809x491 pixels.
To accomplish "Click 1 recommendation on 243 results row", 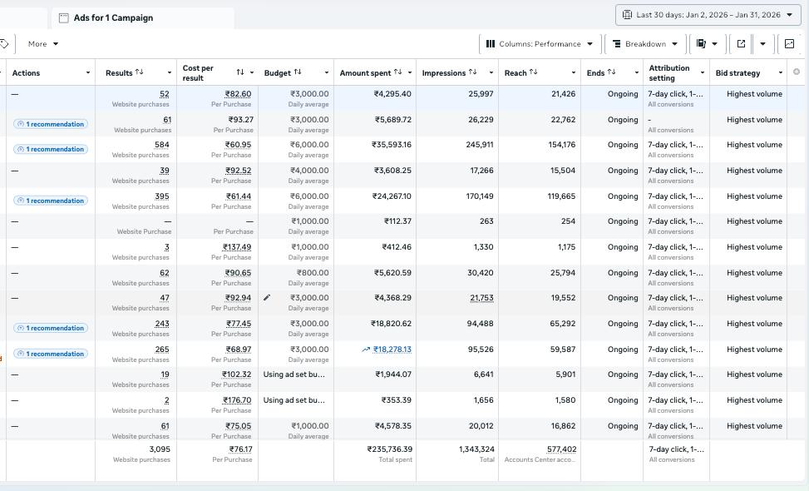I will point(51,328).
